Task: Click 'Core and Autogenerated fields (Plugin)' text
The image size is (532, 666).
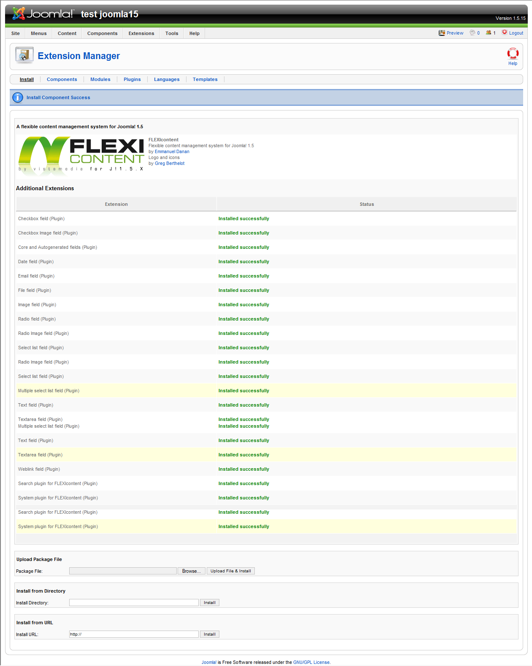Action: point(57,247)
